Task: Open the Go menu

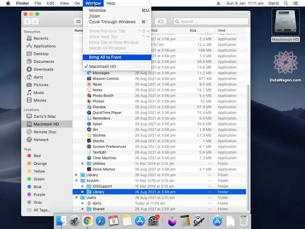Action: tap(77, 3)
